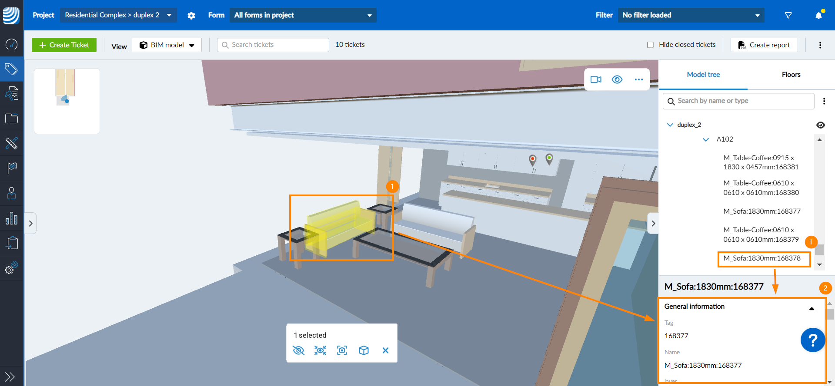
Task: Toggle the viewer visibility eye icon
Action: coord(617,79)
